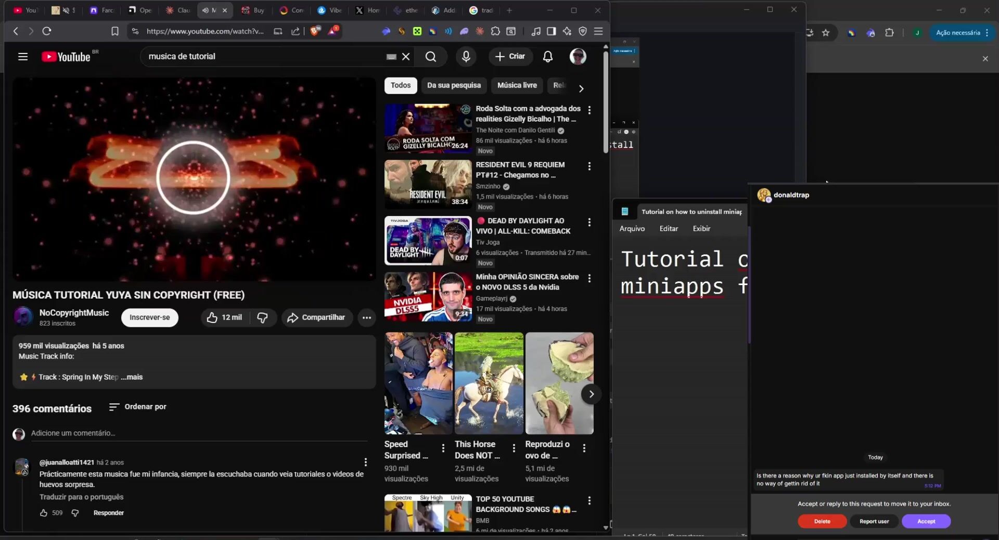
Task: Open the Arquivo menu in Notepad
Action: click(x=632, y=228)
